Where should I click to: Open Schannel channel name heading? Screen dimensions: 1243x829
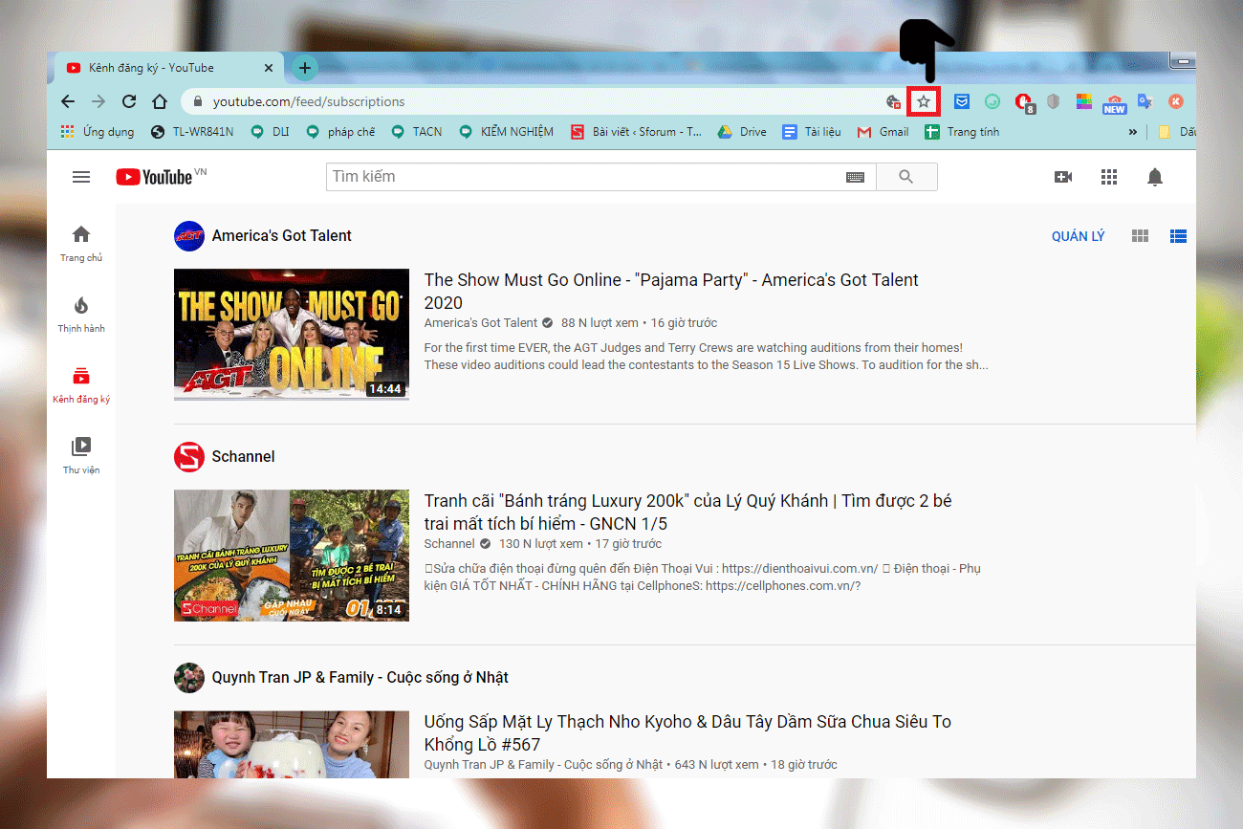click(243, 457)
